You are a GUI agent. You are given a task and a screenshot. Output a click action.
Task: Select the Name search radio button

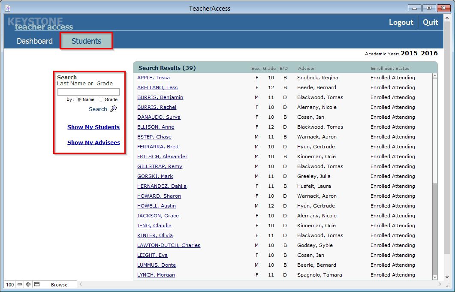[x=79, y=99]
